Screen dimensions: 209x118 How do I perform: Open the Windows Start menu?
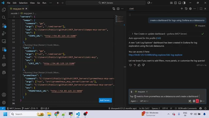pos(5,114)
